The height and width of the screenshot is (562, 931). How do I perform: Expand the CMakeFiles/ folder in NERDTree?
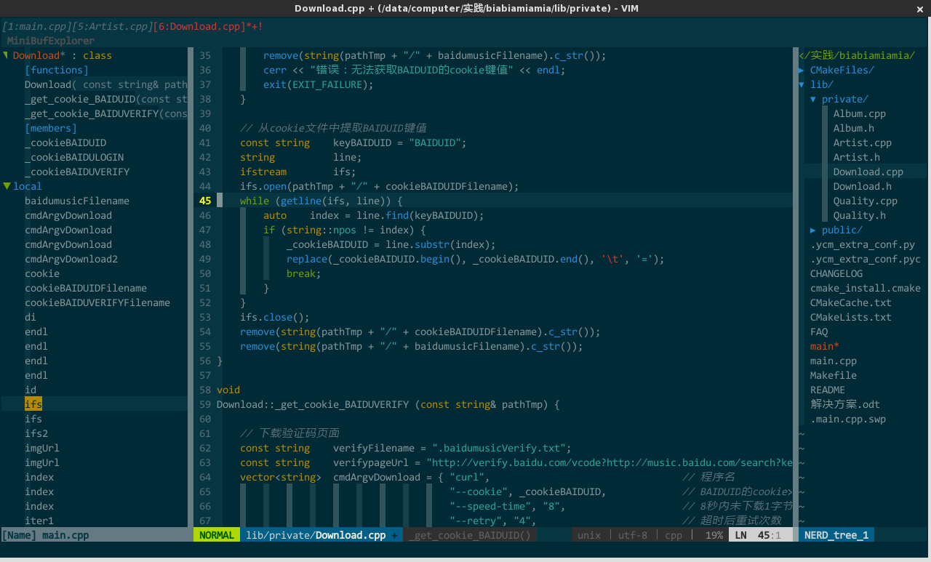pos(802,70)
